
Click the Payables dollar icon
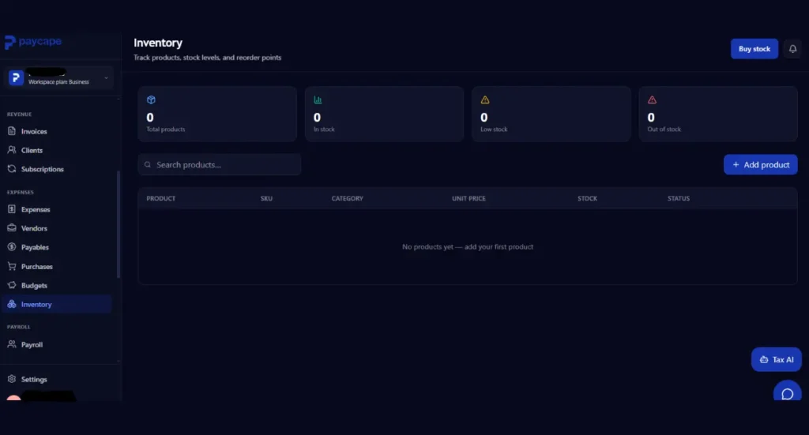coord(11,247)
